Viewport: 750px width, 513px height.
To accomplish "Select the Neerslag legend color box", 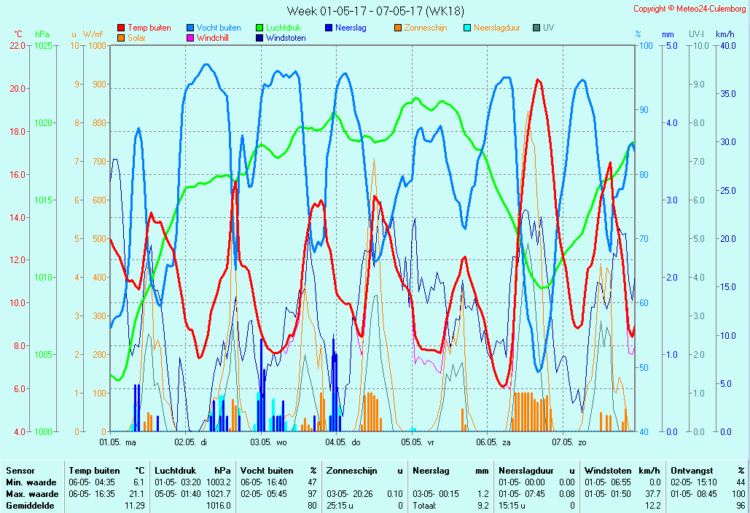I will [x=329, y=28].
